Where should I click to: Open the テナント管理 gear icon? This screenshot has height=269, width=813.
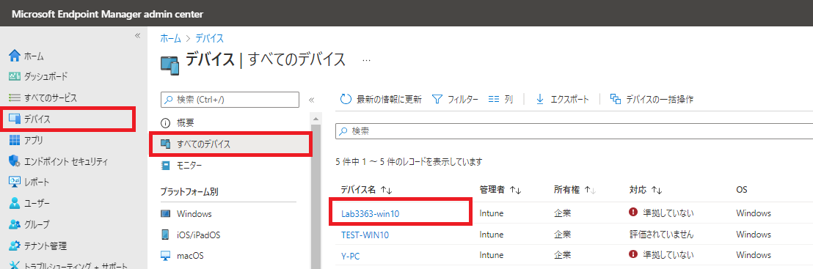click(x=15, y=246)
